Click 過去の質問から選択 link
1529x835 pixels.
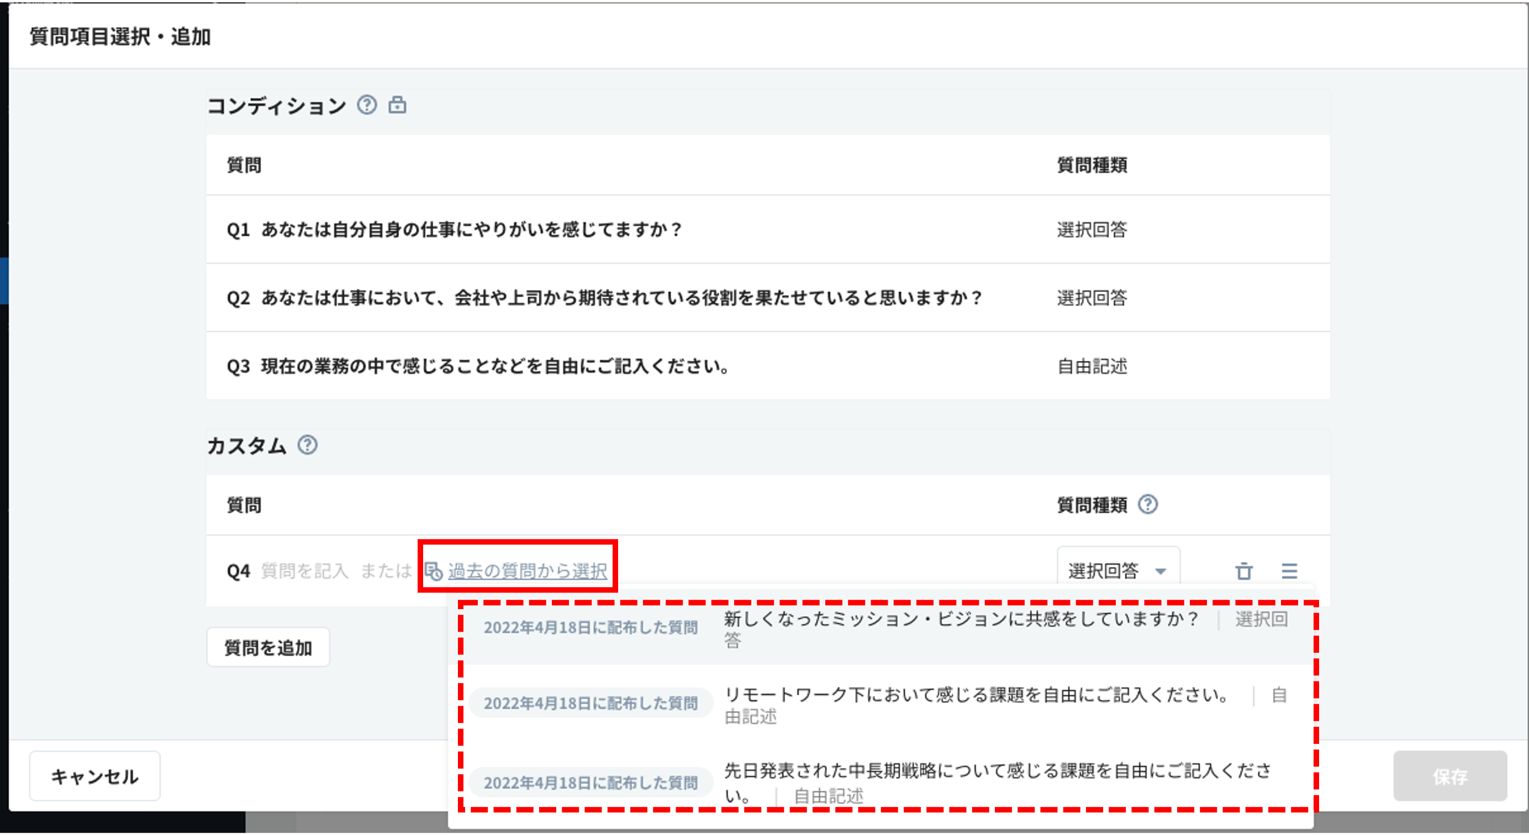click(x=527, y=571)
